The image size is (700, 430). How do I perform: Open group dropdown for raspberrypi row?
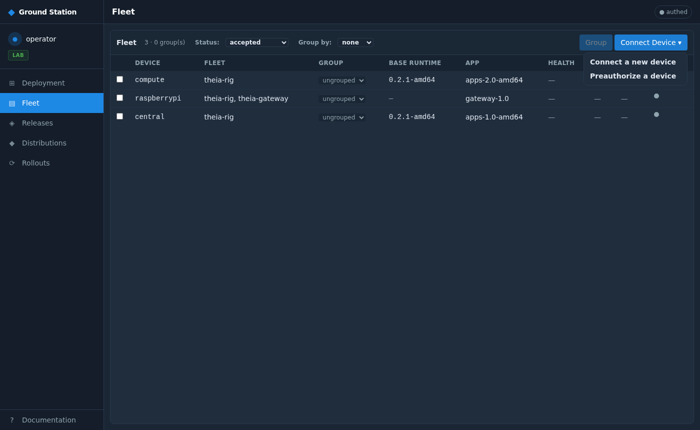[342, 99]
